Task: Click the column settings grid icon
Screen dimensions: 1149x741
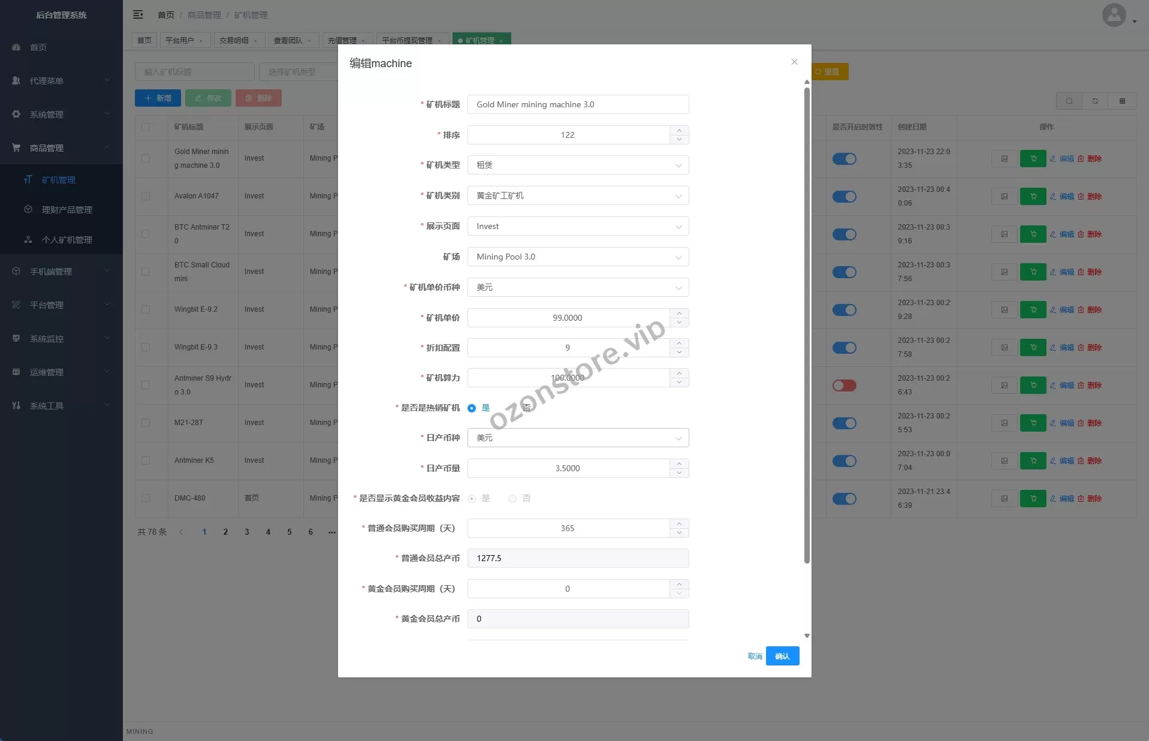Action: click(x=1122, y=101)
